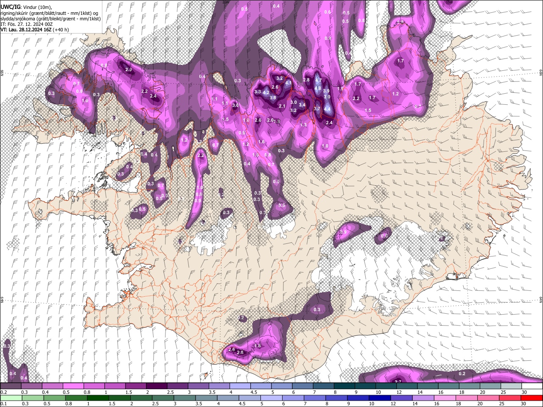Click the 20W longitude label at the top
Viewport: 543px width, 407px height.
pos(226,3)
